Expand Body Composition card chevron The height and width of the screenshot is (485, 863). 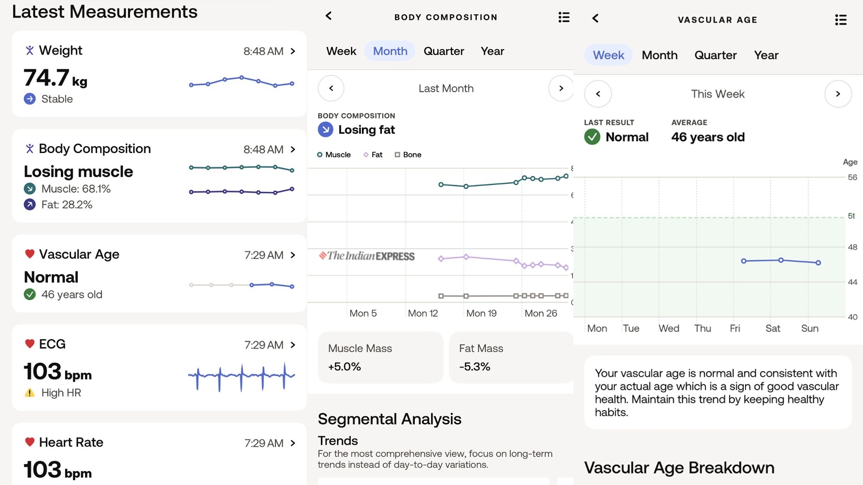pyautogui.click(x=293, y=149)
